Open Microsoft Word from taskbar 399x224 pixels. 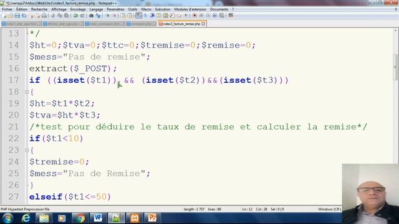[98, 218]
